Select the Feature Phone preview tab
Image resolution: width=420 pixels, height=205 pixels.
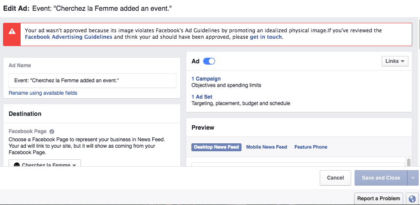click(311, 147)
